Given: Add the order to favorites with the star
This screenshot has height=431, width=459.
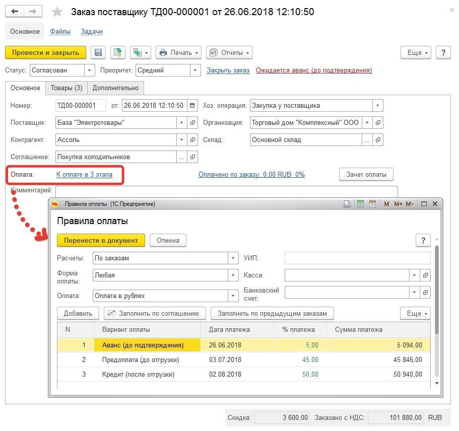Looking at the screenshot, I should coord(57,12).
